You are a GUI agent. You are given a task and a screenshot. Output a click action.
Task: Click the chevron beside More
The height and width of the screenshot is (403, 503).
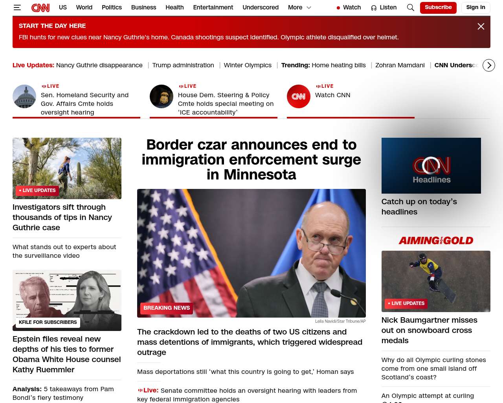(309, 7)
